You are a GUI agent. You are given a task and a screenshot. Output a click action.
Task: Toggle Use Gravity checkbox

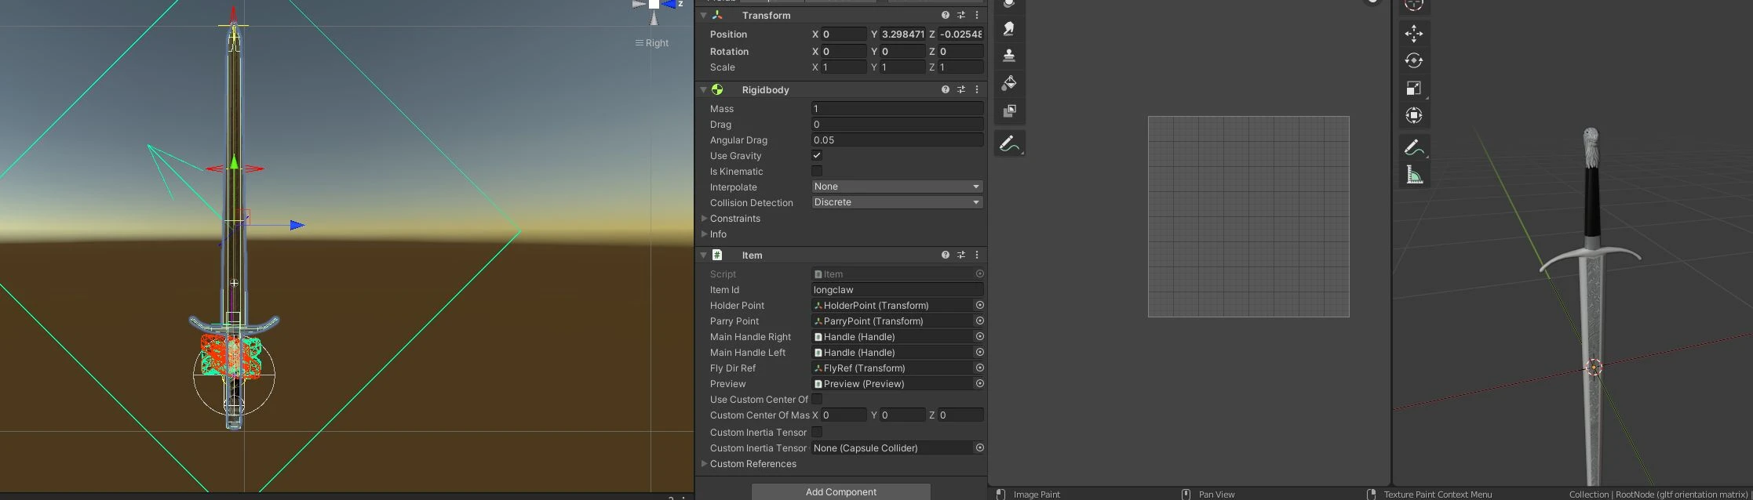(817, 155)
